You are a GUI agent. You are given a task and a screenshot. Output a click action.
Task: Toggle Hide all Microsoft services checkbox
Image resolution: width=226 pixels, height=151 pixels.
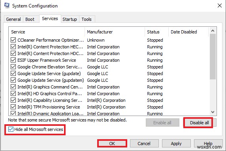pyautogui.click(x=11, y=129)
